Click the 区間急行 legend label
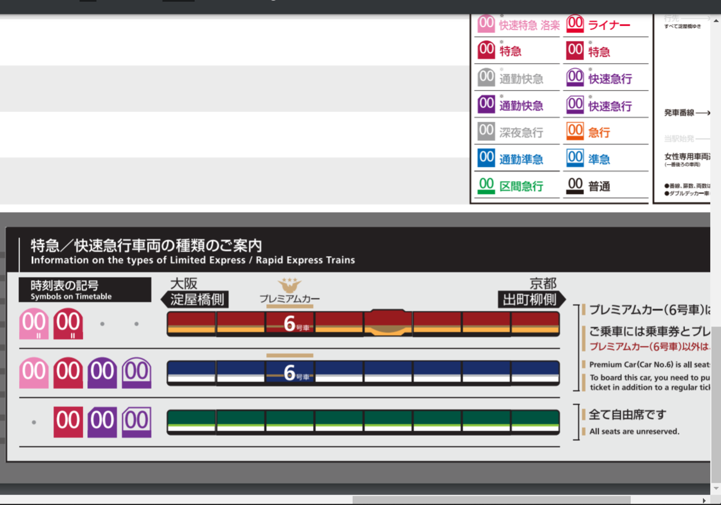 coord(521,186)
